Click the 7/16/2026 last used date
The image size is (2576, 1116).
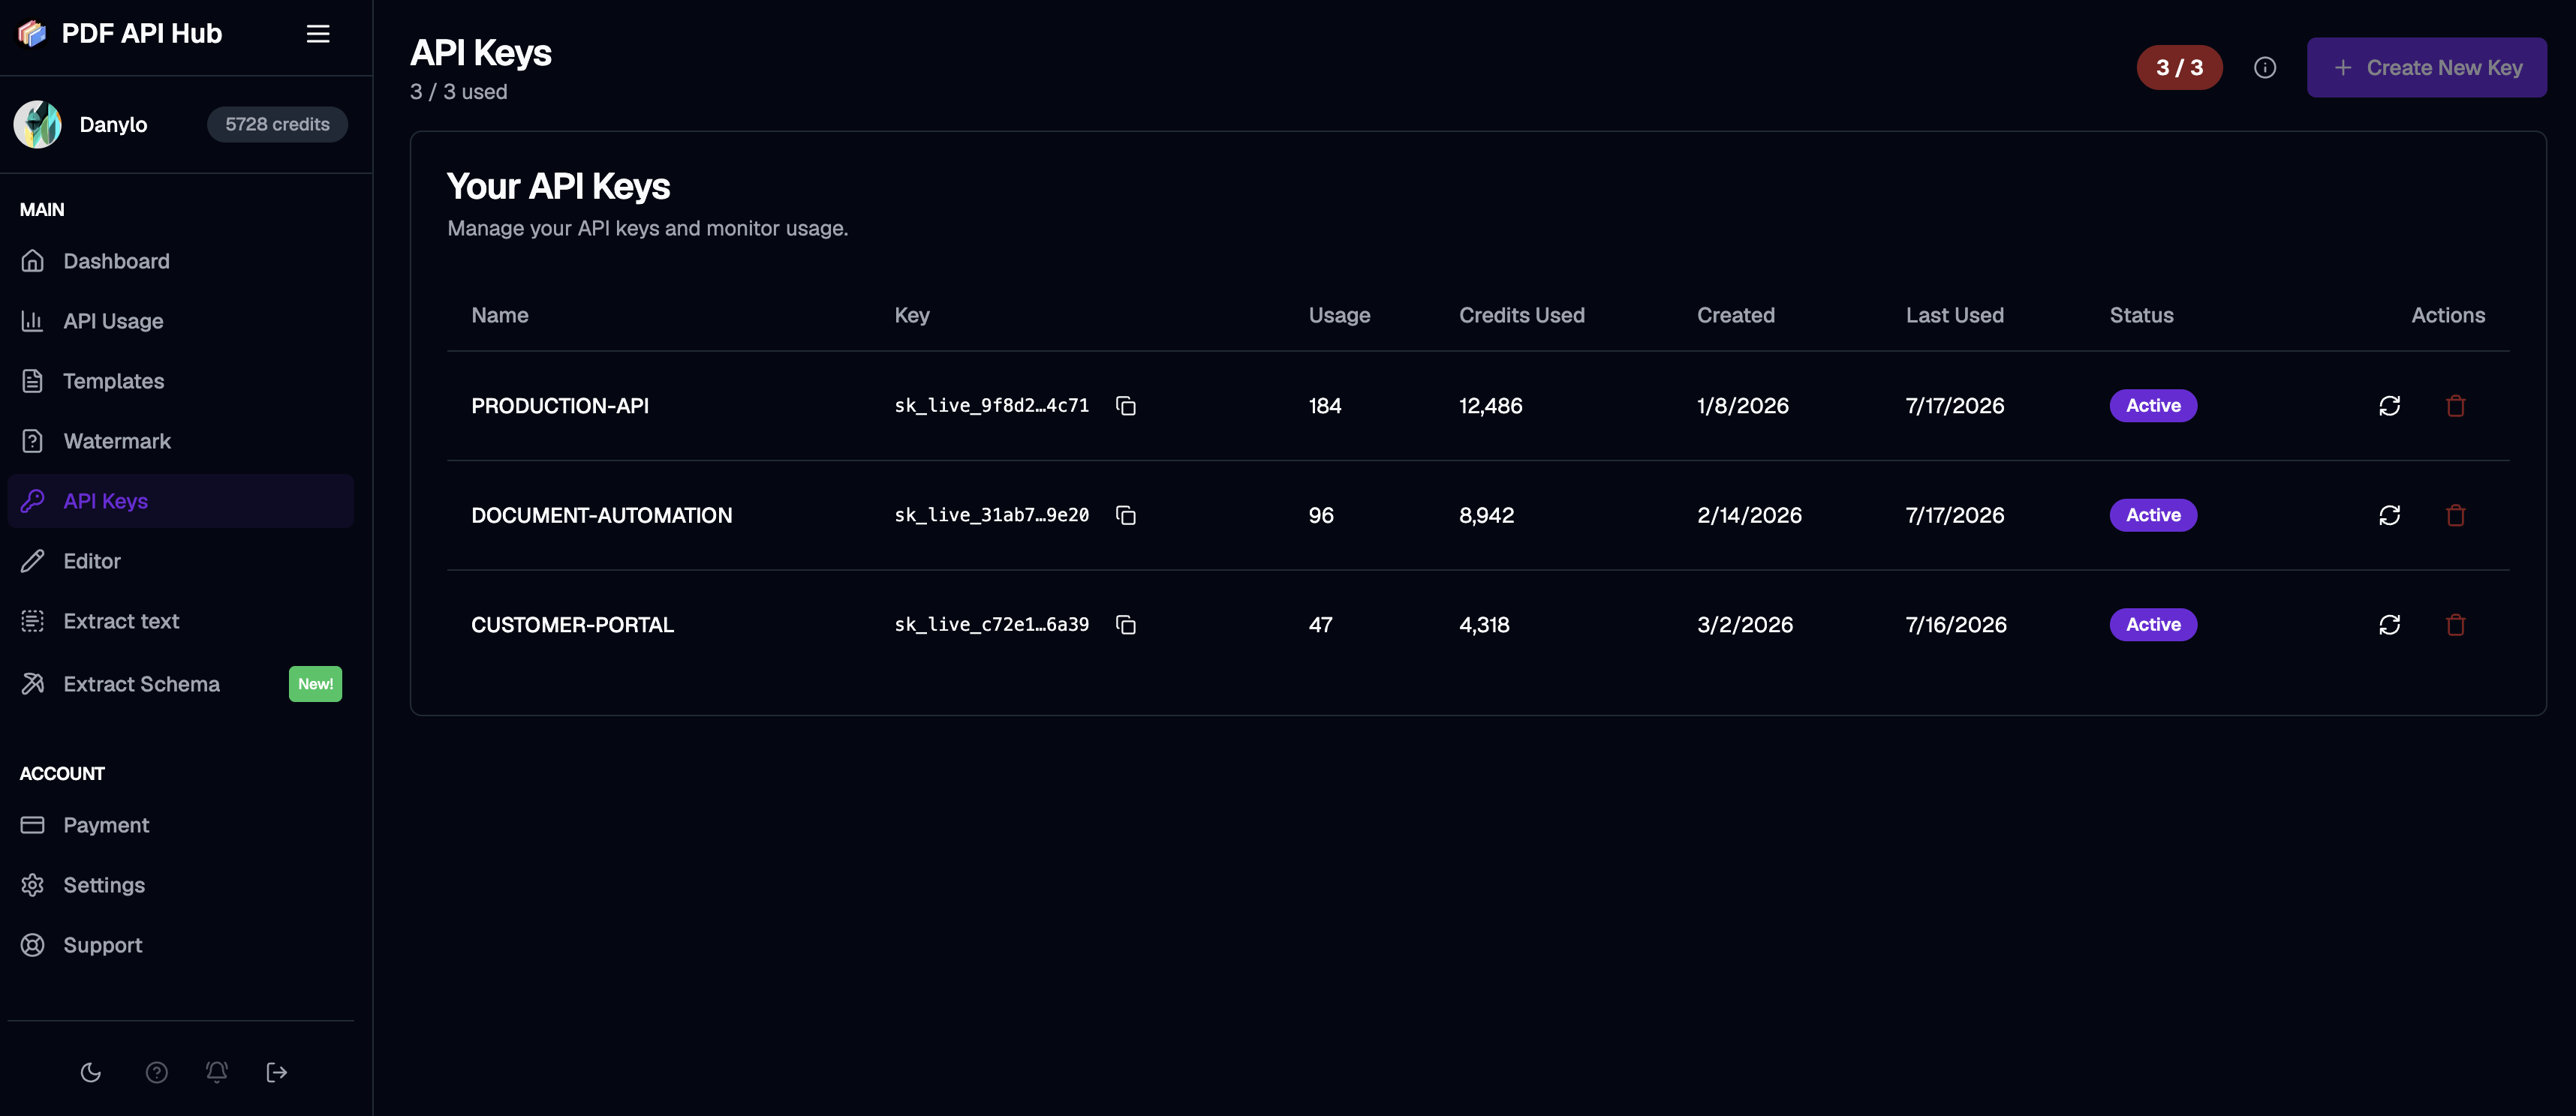(x=1956, y=625)
